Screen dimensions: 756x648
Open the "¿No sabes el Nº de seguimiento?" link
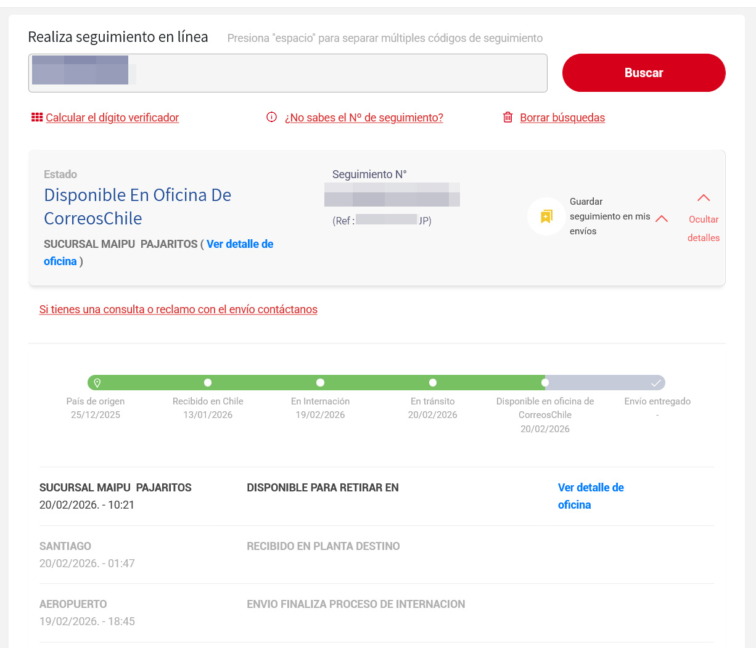tap(364, 117)
